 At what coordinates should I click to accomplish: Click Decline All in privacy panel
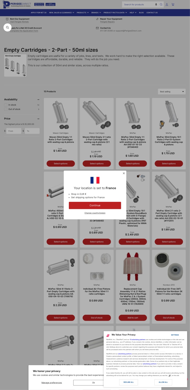(x=129, y=382)
